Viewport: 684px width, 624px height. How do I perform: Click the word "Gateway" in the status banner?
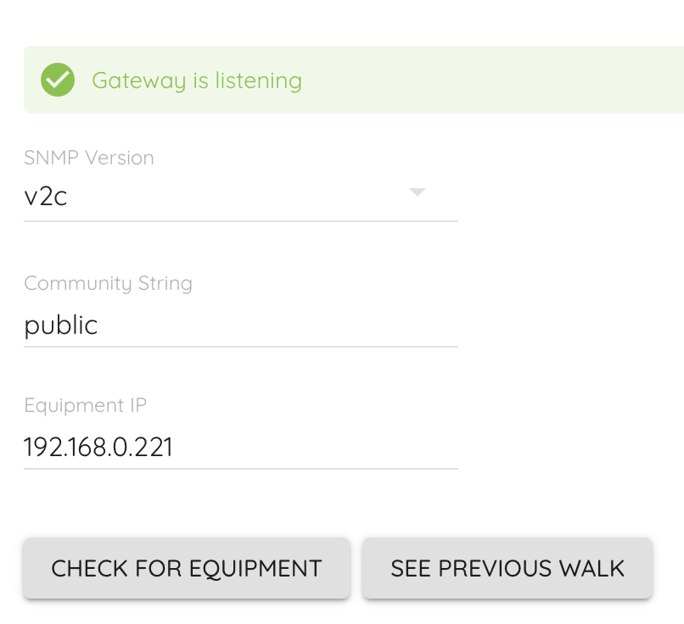coord(138,81)
